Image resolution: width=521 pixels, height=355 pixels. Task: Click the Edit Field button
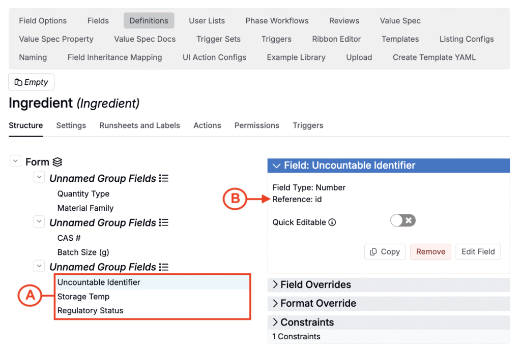(x=478, y=252)
